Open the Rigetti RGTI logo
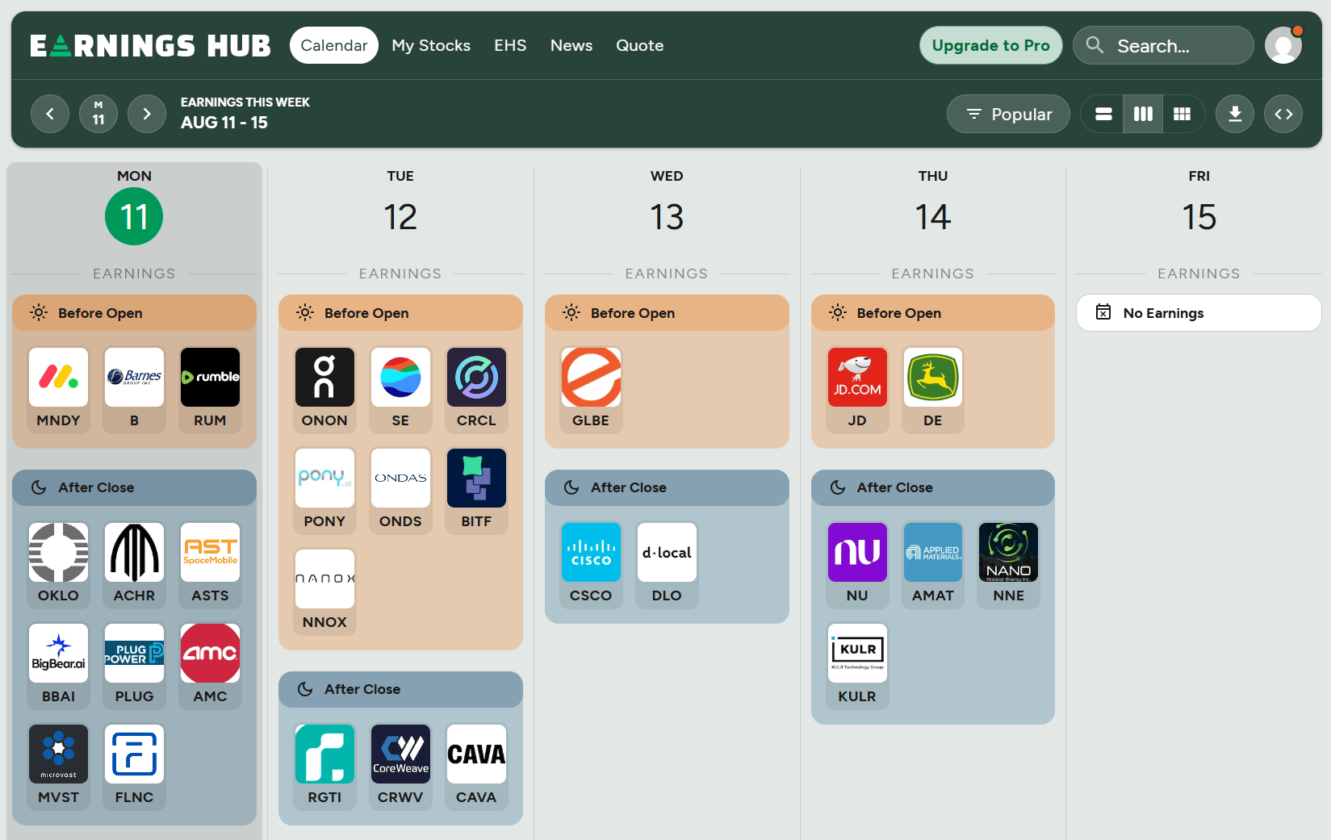 [324, 754]
